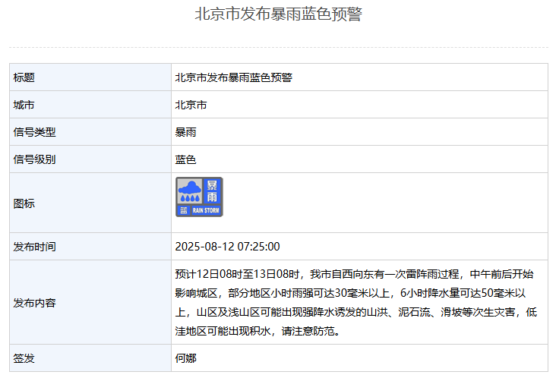Click the cloud with raindrops inside the warning icon

pos(189,193)
